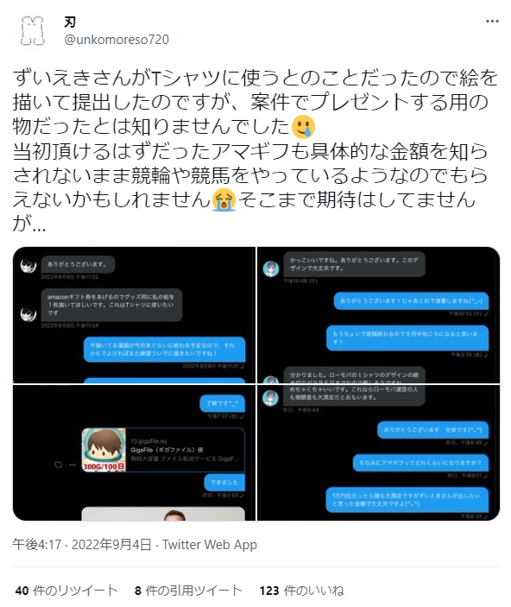Click the tweet author's profile avatar

point(33,31)
